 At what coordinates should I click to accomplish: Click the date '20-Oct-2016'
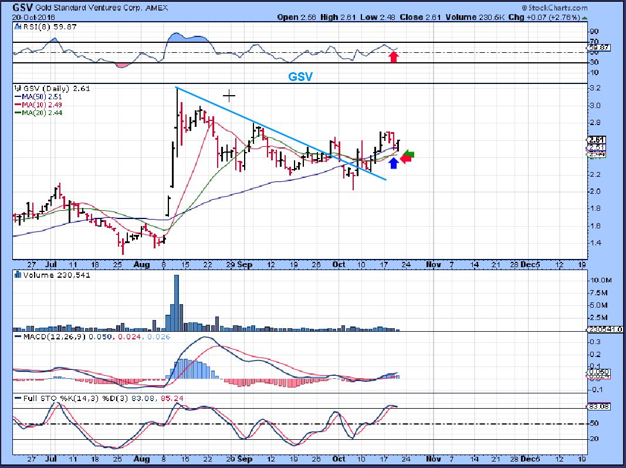click(x=33, y=18)
